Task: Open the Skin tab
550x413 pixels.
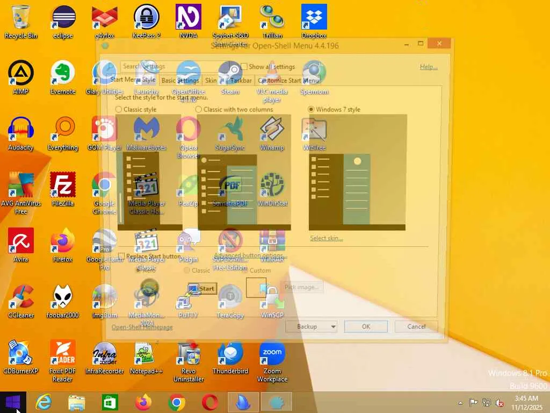Action: 211,81
